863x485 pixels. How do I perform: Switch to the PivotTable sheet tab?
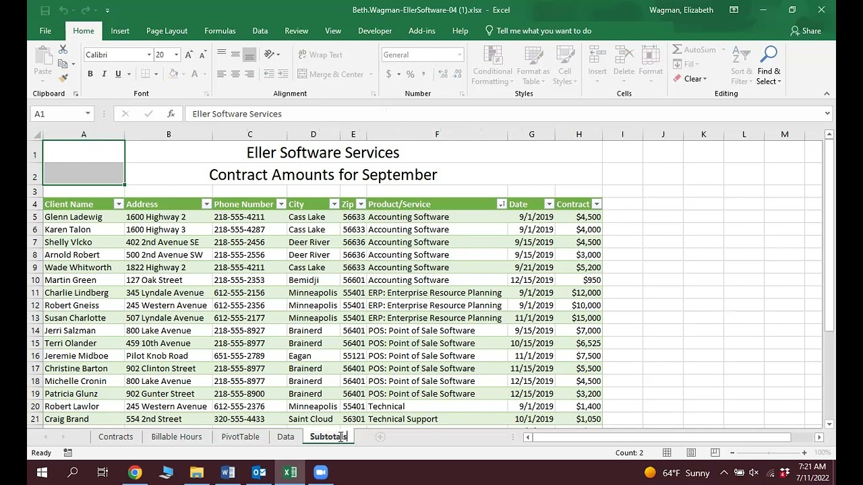coord(240,437)
